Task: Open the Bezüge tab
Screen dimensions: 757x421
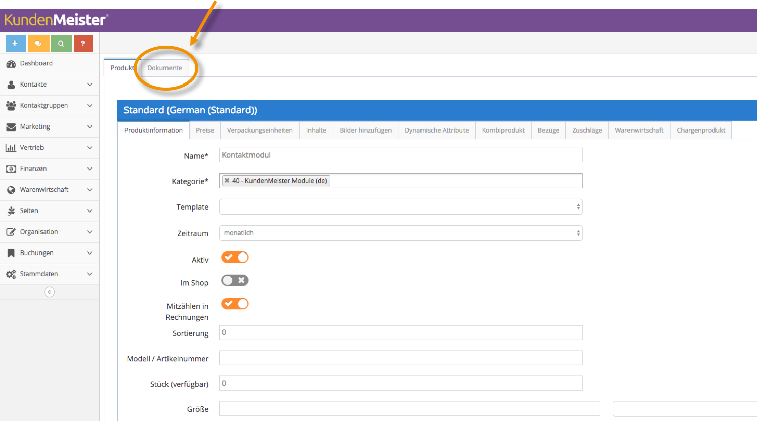Action: 549,130
